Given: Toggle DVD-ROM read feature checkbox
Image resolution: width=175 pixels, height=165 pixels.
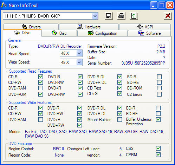Looking at the screenshot, I should (x=40, y=94).
